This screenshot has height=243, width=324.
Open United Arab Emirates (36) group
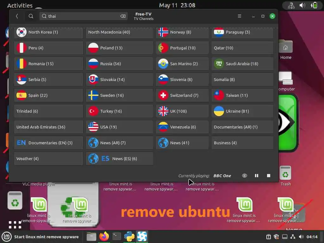coord(48,127)
